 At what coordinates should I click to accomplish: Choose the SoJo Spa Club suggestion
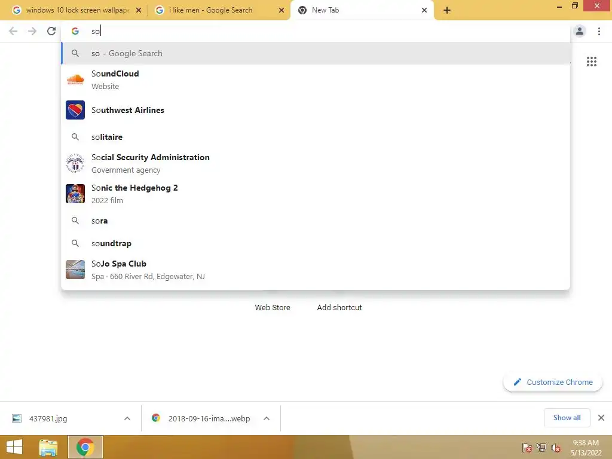click(x=316, y=270)
